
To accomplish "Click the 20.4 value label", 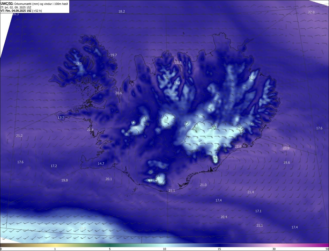I will point(224,217).
